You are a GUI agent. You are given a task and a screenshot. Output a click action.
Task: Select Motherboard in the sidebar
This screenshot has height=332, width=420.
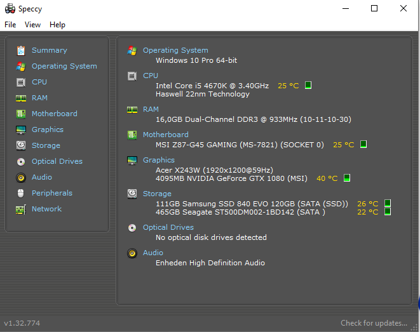pos(55,114)
